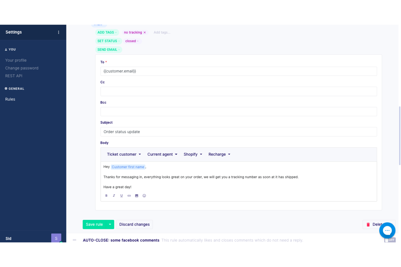This screenshot has height=267, width=401.
Task: Expand the Ticket customer variables dropdown
Action: [x=124, y=154]
